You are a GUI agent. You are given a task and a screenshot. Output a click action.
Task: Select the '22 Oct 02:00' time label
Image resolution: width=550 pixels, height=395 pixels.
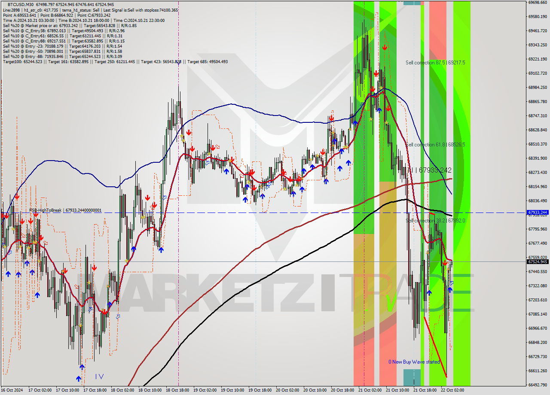(452, 390)
